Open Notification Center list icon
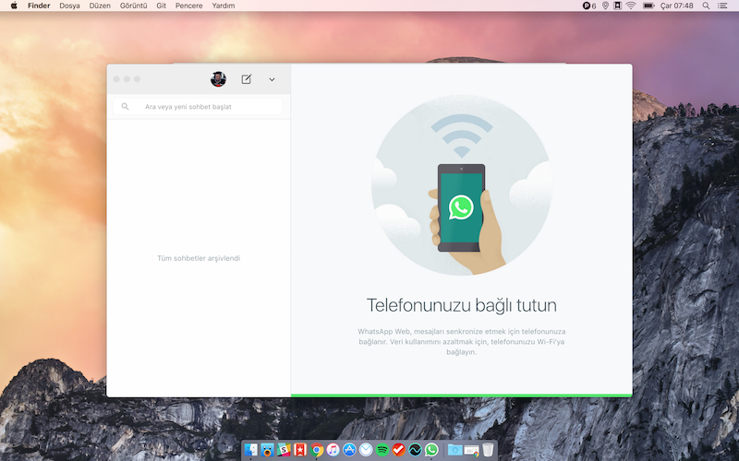The width and height of the screenshot is (739, 461). point(722,6)
